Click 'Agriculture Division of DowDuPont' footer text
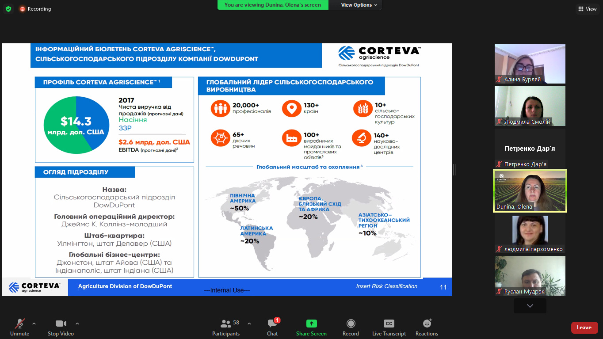603x339 pixels. pyautogui.click(x=125, y=286)
